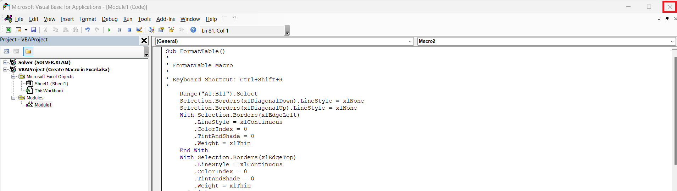Open the File menu
677x191 pixels.
point(19,19)
